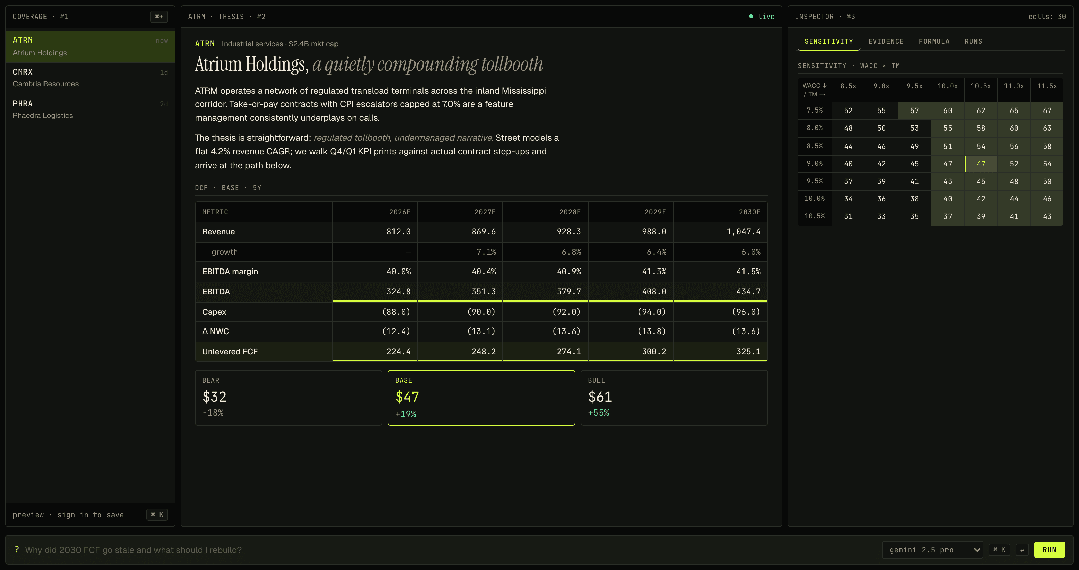Open the FORMULA tab
Screen dimensions: 1079x570
(934, 41)
